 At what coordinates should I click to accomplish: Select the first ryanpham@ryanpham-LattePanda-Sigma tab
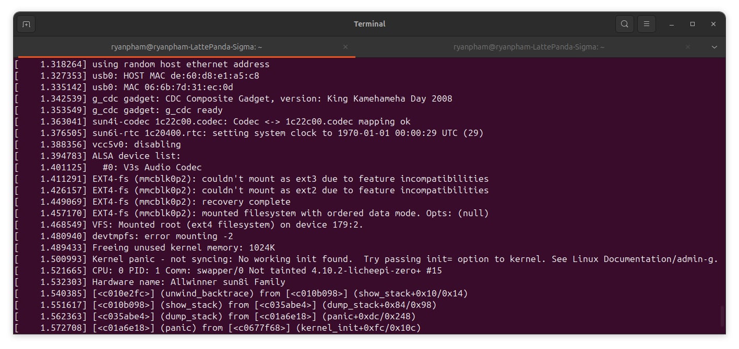[x=186, y=47]
